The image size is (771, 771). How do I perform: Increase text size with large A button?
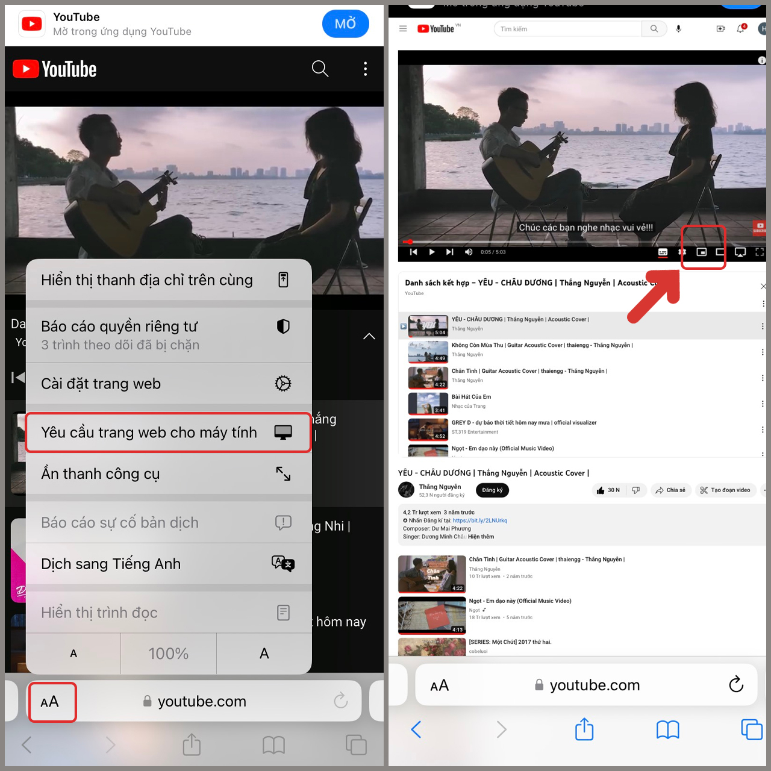click(264, 654)
